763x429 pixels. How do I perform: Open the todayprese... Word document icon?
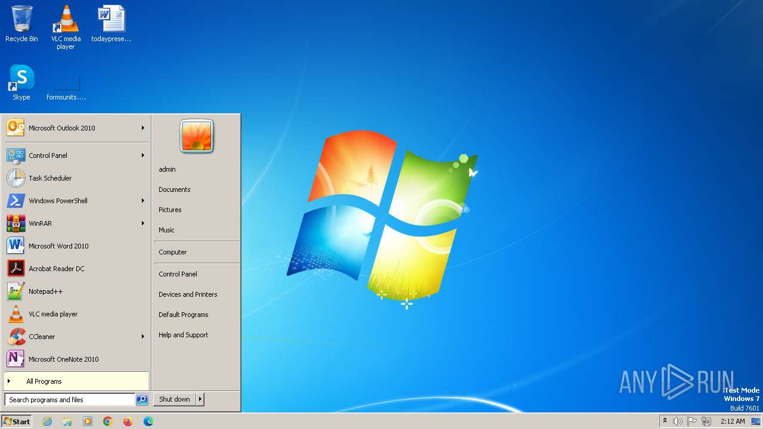[x=111, y=24]
